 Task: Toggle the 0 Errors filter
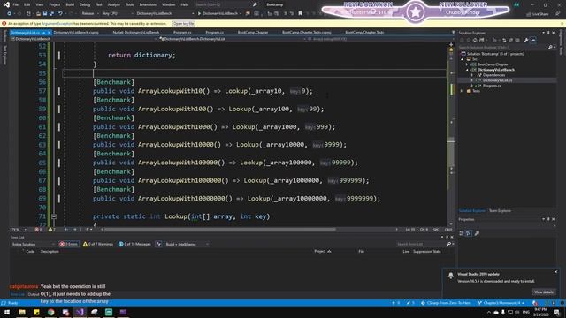pos(69,244)
